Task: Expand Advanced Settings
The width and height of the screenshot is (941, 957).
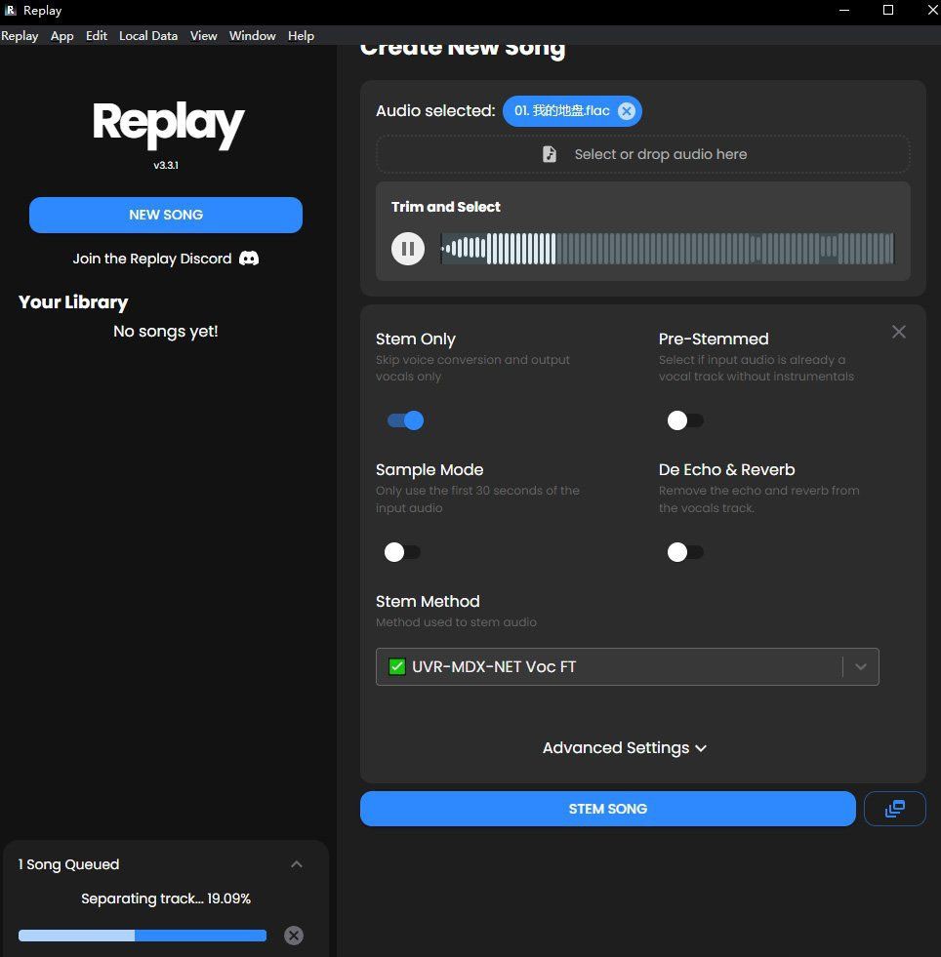Action: pyautogui.click(x=625, y=747)
